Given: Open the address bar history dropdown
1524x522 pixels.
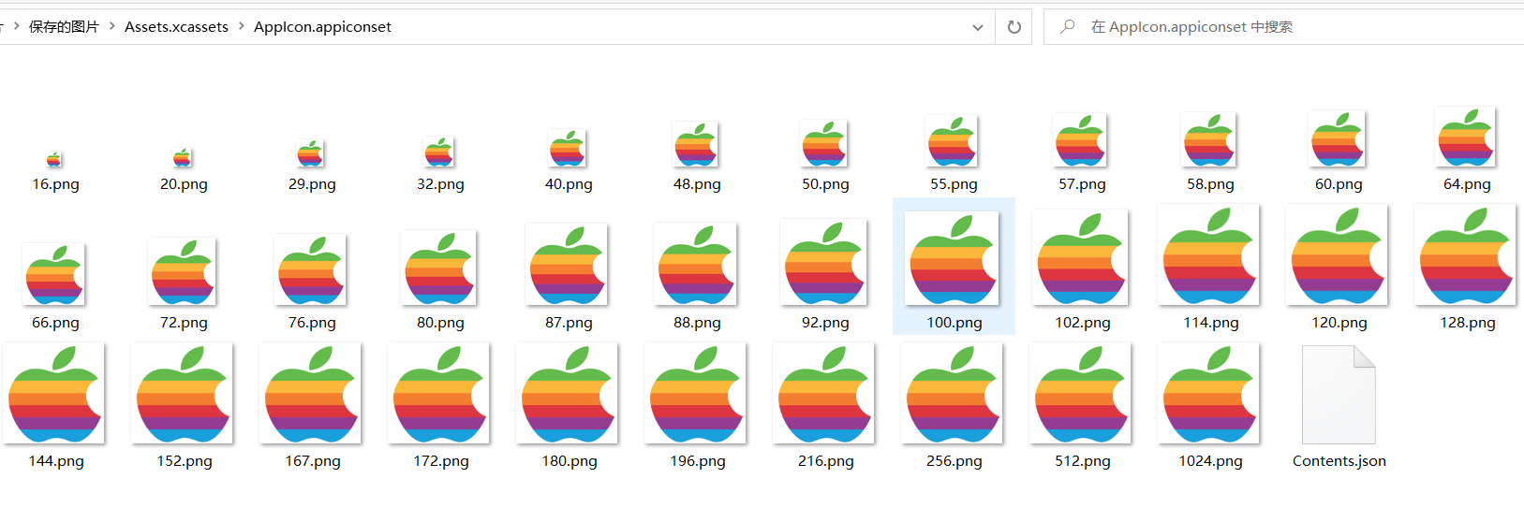Looking at the screenshot, I should [978, 27].
